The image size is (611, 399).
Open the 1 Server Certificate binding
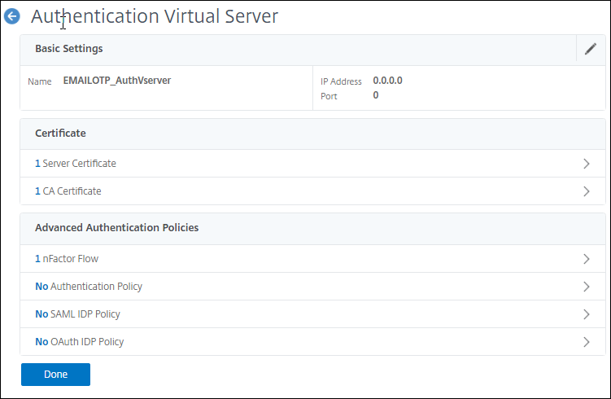pos(76,164)
